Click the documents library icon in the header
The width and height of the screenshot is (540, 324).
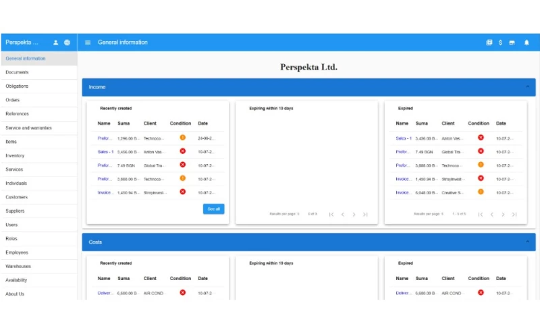pos(489,43)
